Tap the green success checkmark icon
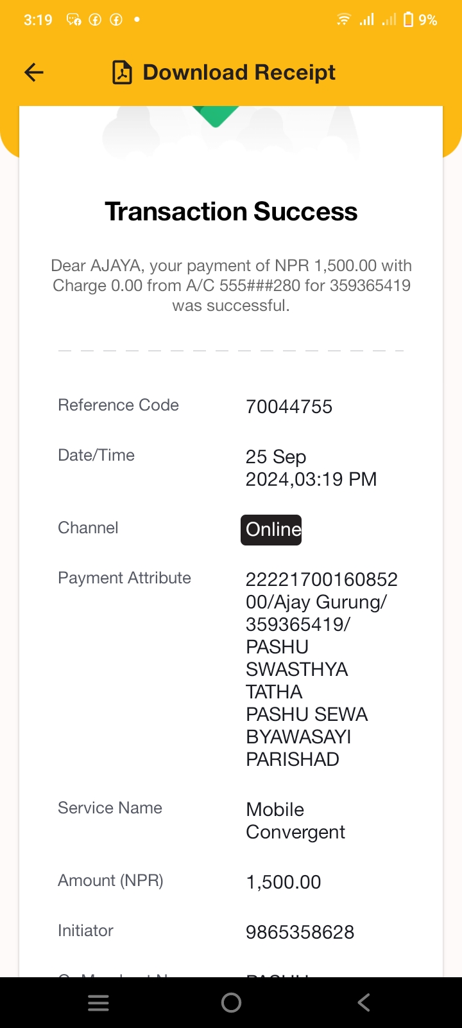Screen dimensions: 462x1028 [216, 116]
